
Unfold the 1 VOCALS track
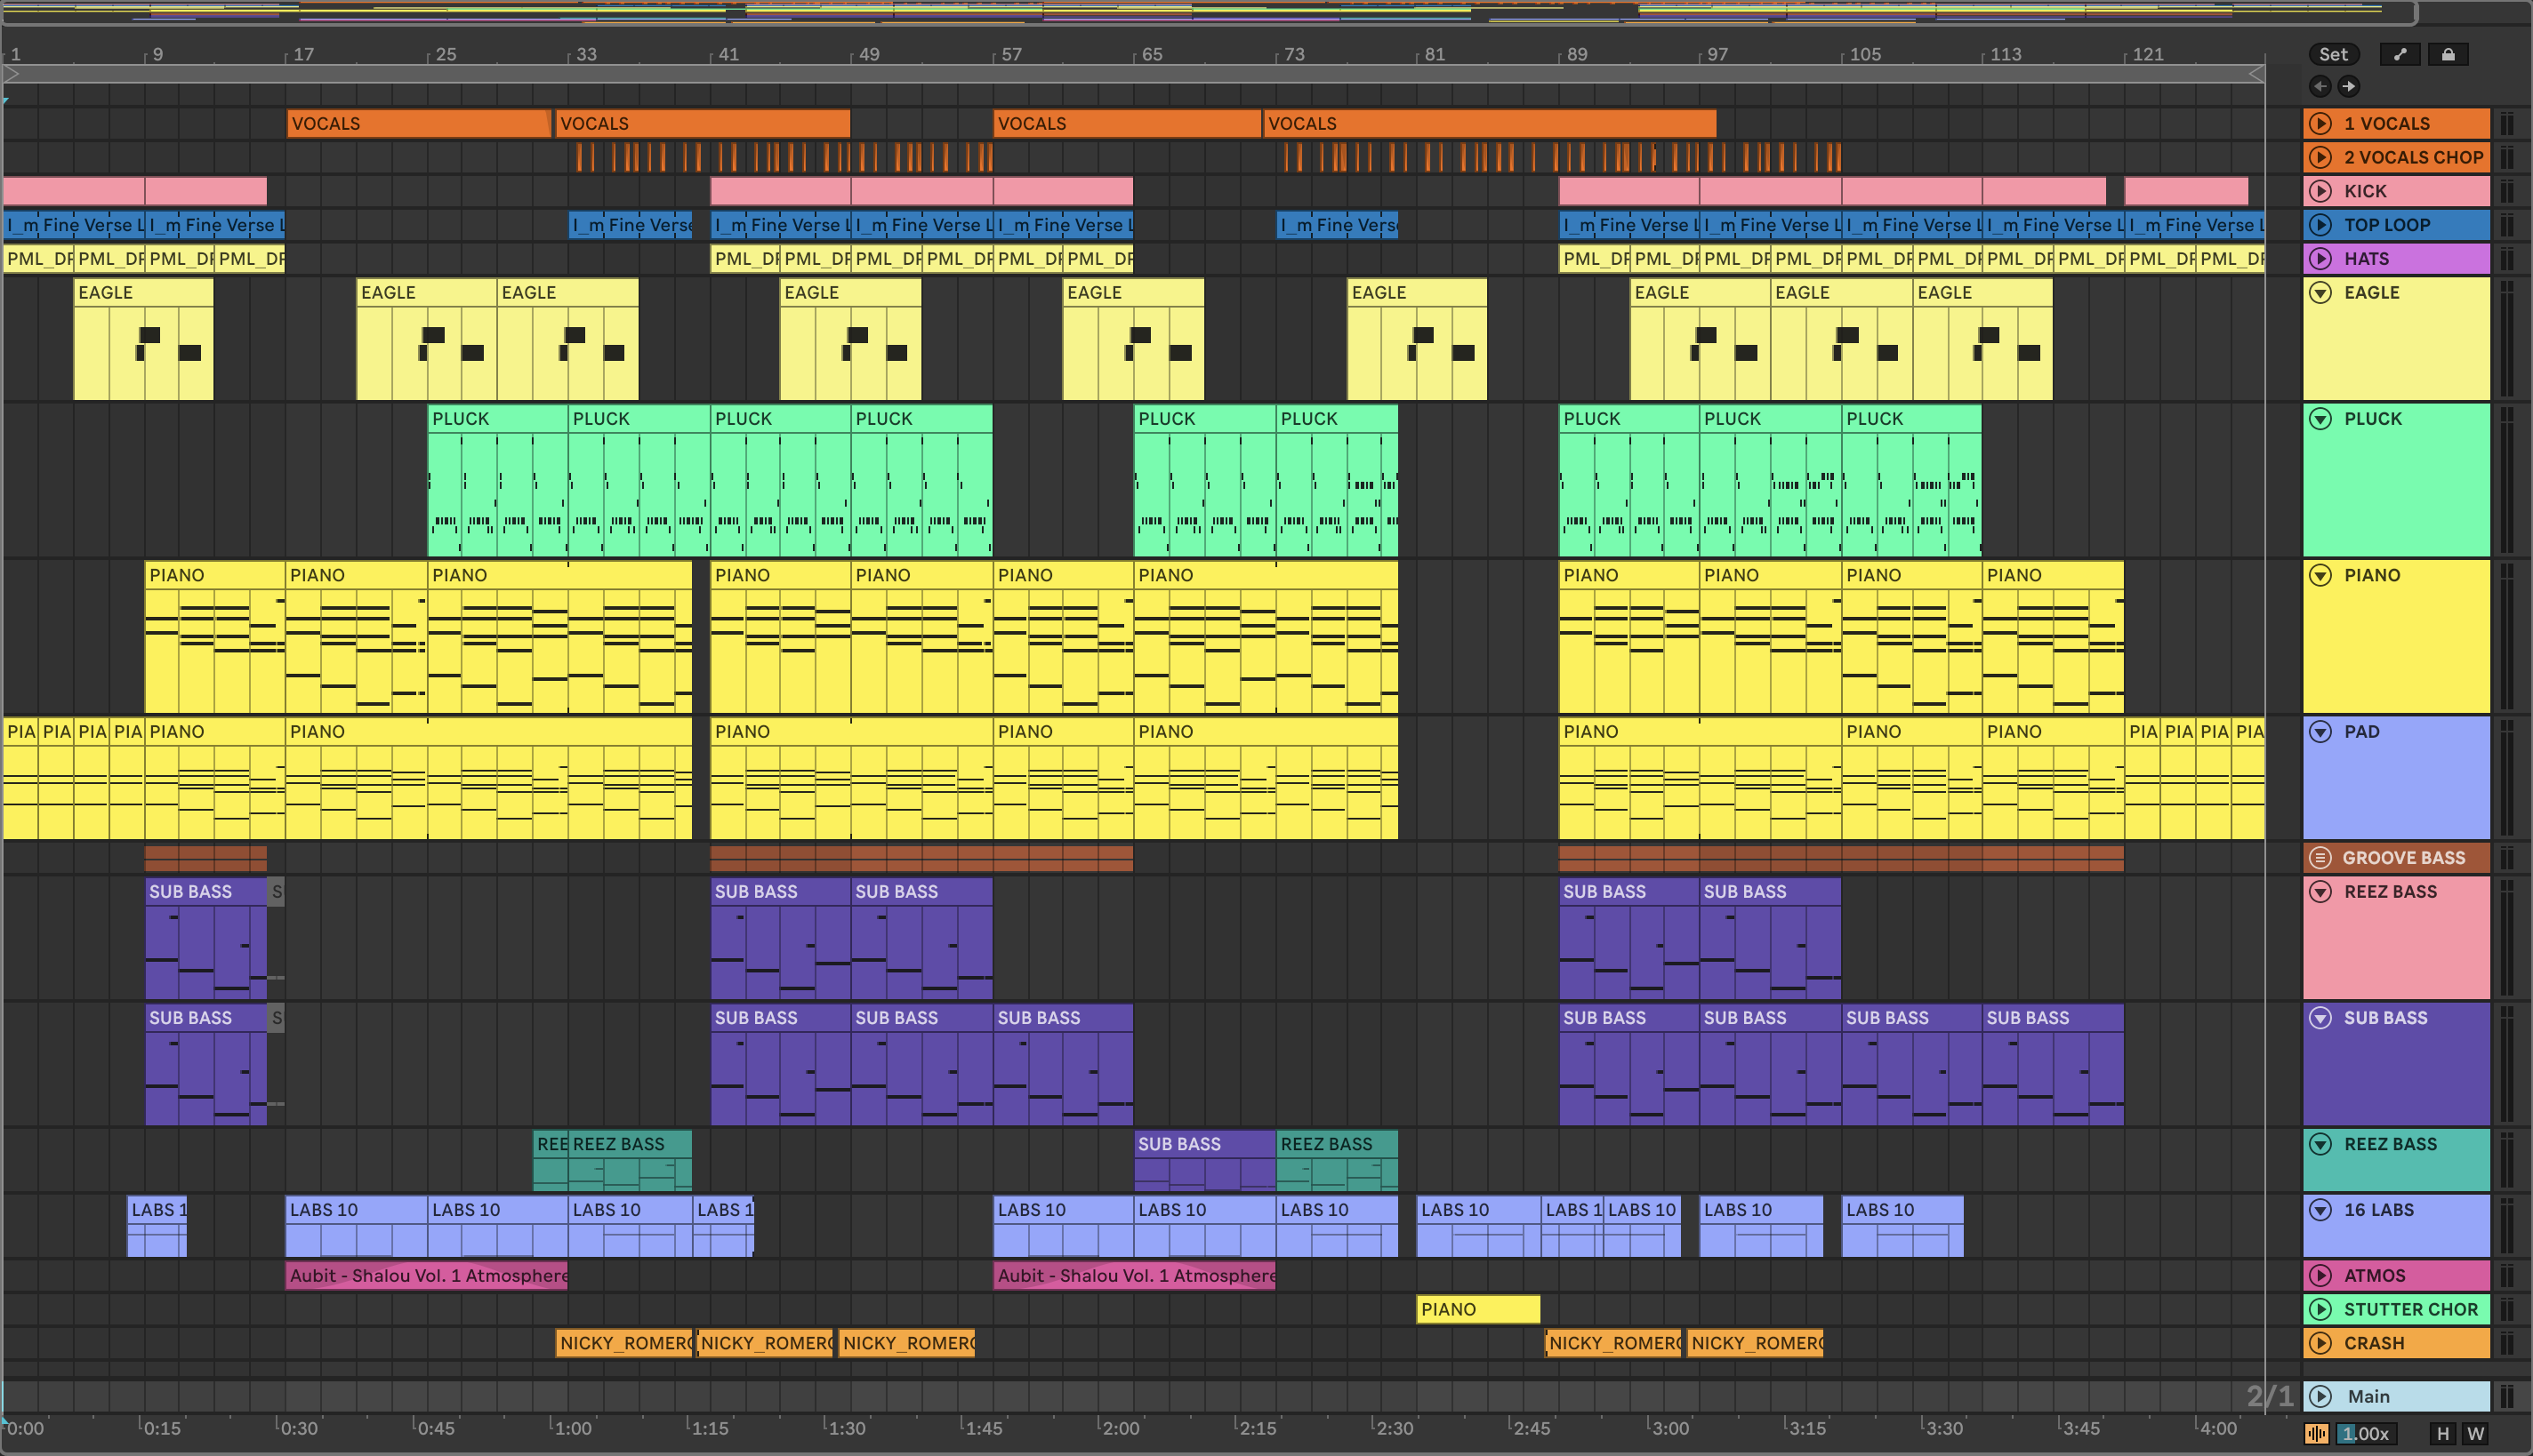click(2321, 124)
